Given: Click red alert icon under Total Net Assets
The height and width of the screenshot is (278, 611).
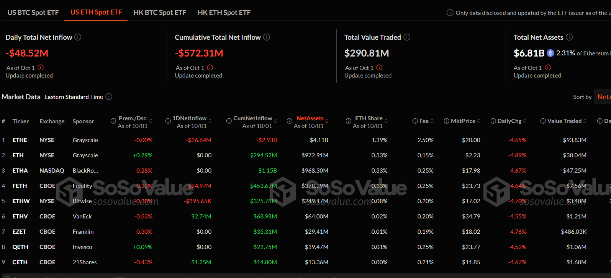Looking at the screenshot, I should coord(548,68).
